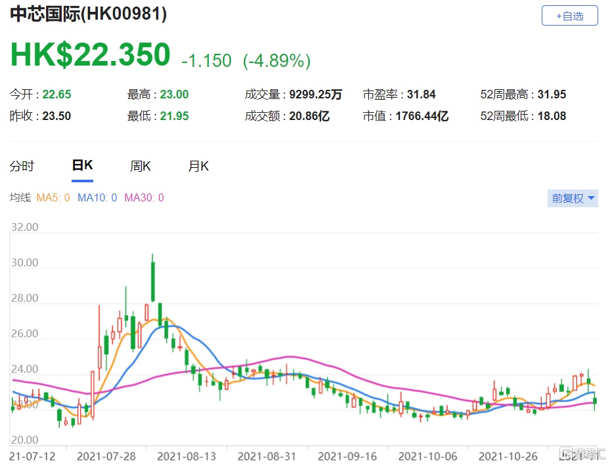Expand the 前复权 adjustment dropdown
The width and height of the screenshot is (610, 465).
click(573, 198)
